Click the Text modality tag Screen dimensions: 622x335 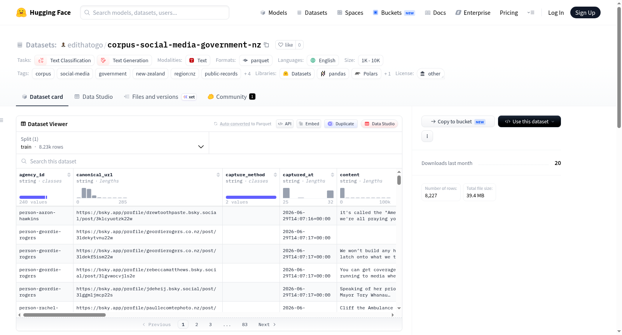click(x=198, y=60)
